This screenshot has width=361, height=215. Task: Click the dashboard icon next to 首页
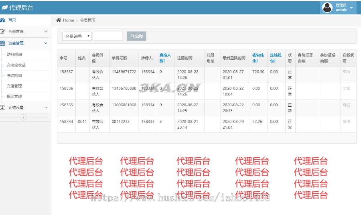click(x=2, y=20)
